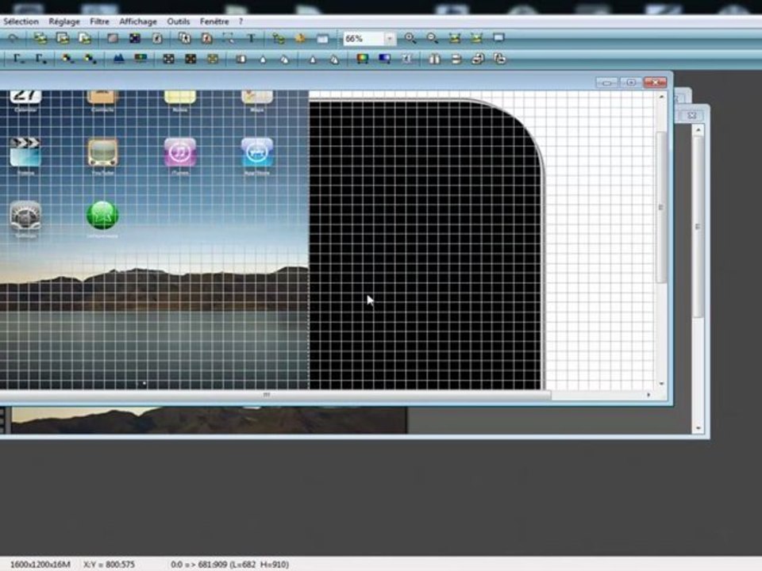
Task: Click the auto zoom icon
Action: point(477,38)
